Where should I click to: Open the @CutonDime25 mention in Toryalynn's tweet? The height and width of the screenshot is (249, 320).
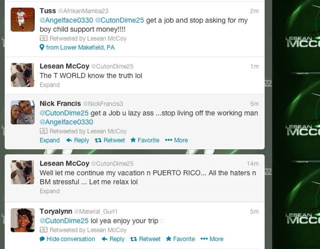click(64, 221)
